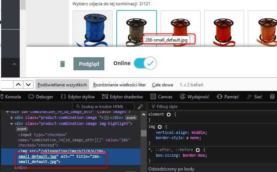Jump to previous search match arrow

coord(18,85)
